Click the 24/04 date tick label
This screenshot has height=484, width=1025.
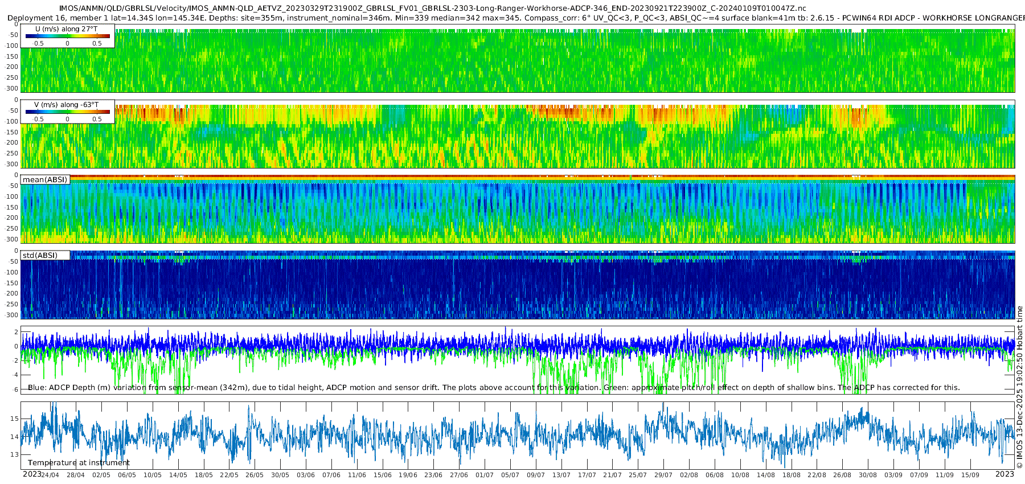[x=50, y=475]
